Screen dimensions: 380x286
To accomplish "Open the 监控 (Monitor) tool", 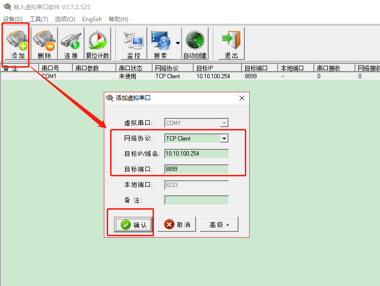I will 134,43.
